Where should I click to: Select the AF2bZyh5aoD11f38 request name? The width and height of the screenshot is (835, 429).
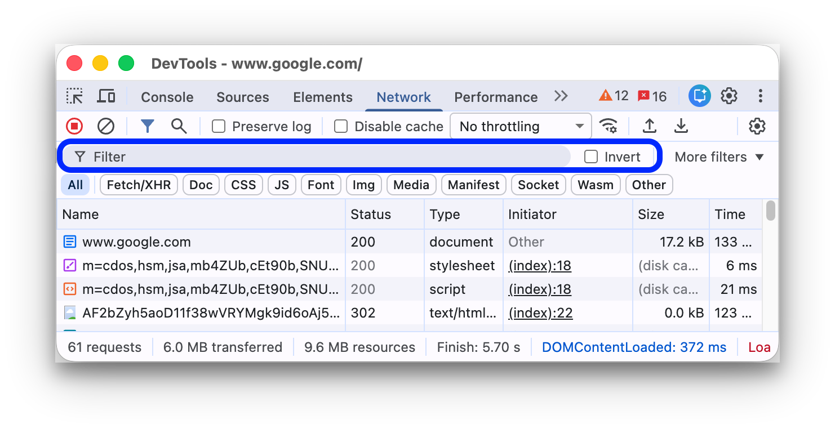point(211,313)
